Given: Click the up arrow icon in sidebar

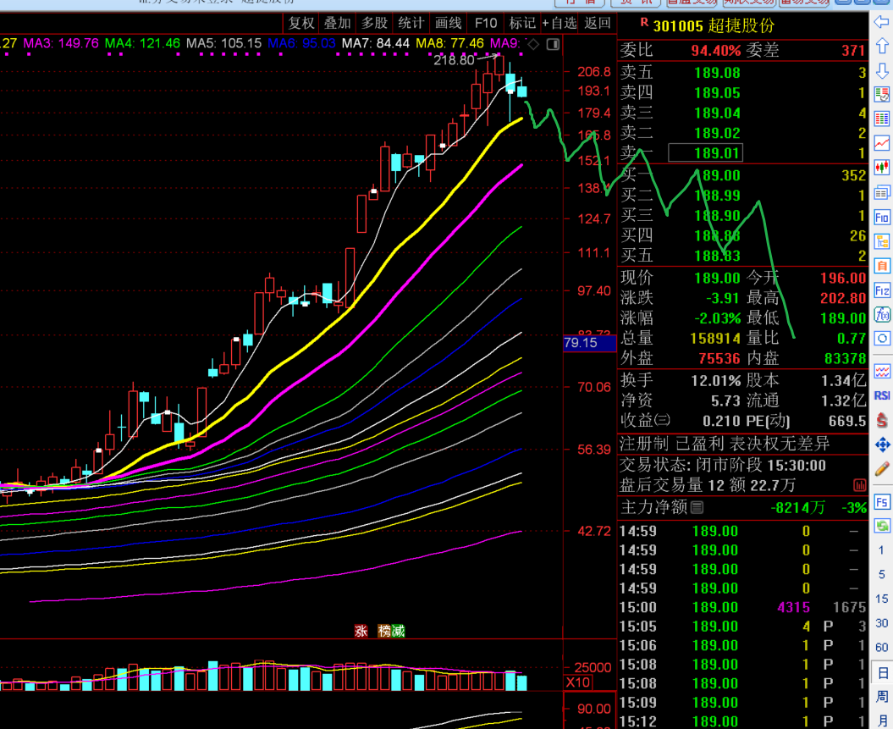Looking at the screenshot, I should pyautogui.click(x=882, y=46).
